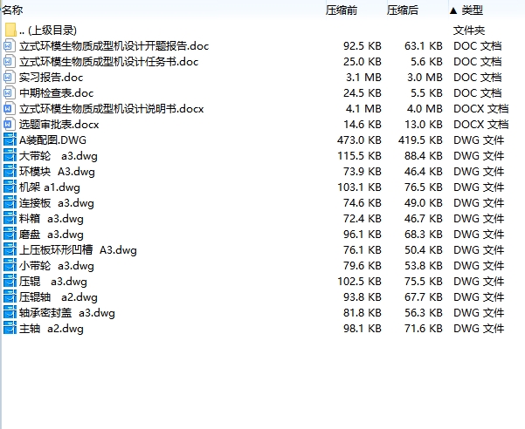Select file A装配图.DWG
The image size is (525, 429).
pos(52,140)
